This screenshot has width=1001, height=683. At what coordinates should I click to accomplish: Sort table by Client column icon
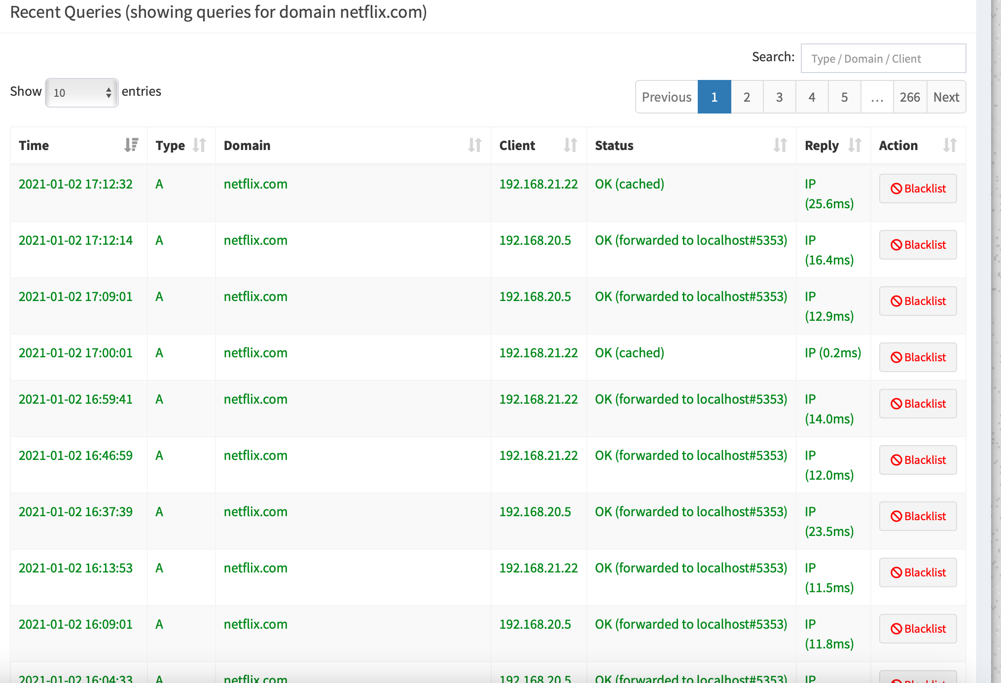click(571, 145)
